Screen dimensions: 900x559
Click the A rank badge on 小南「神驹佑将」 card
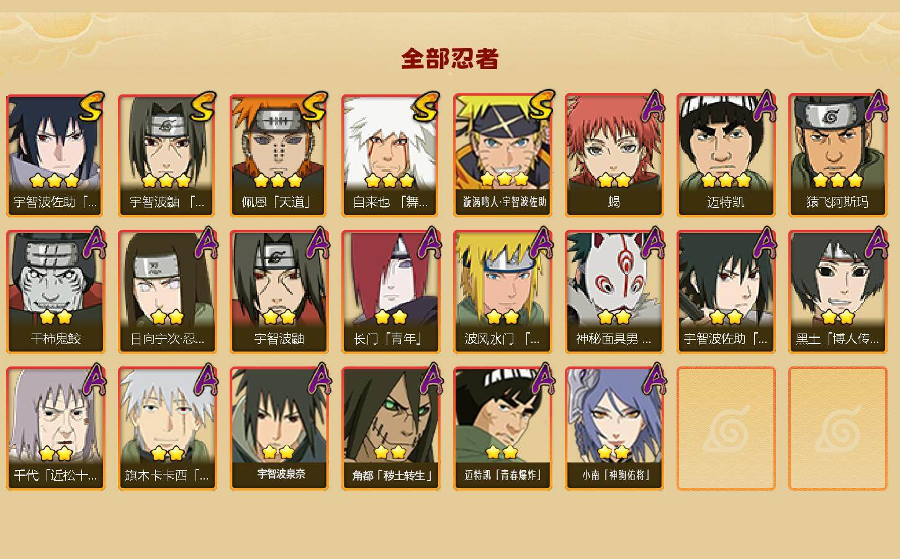653,378
